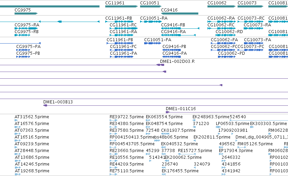The image size is (288, 176).
Task: Click the CG10073-RA transcript label
Action: [x=257, y=25]
